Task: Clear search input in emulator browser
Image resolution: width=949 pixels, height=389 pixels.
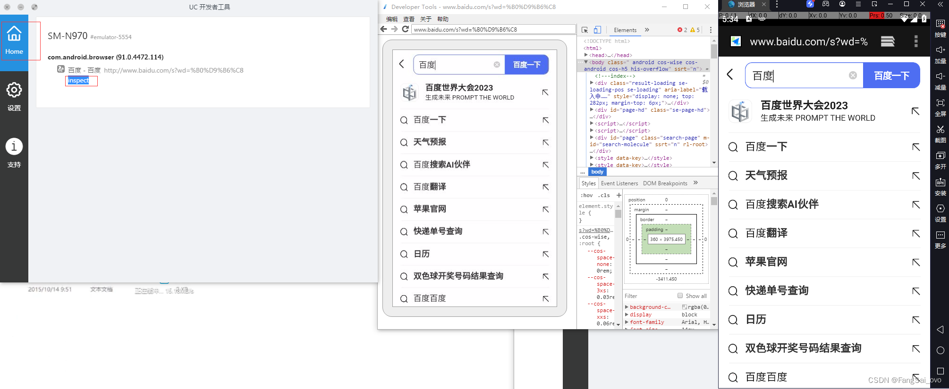Action: click(x=853, y=75)
